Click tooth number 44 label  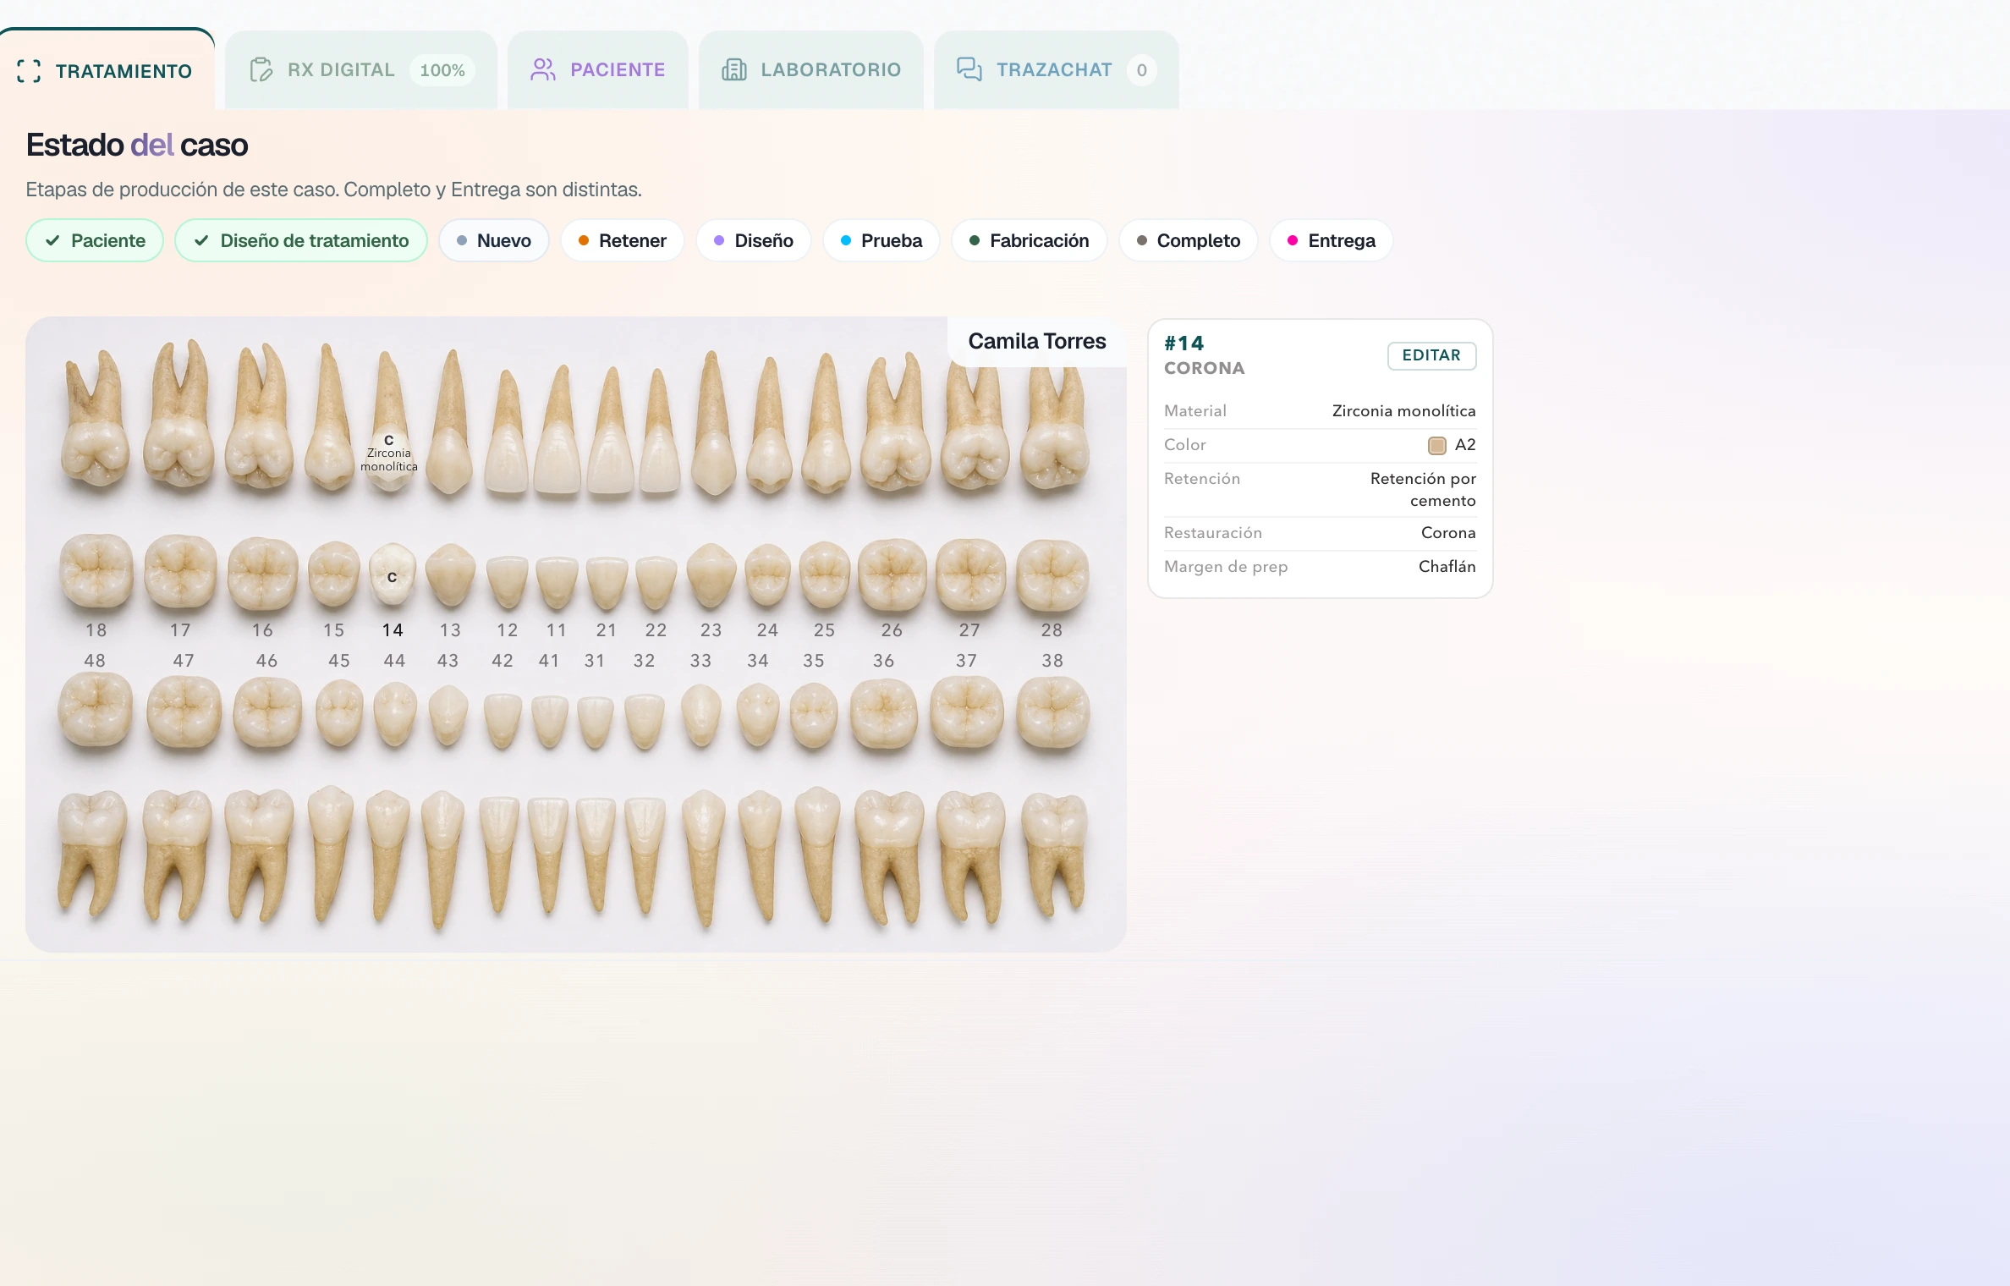[x=394, y=661]
